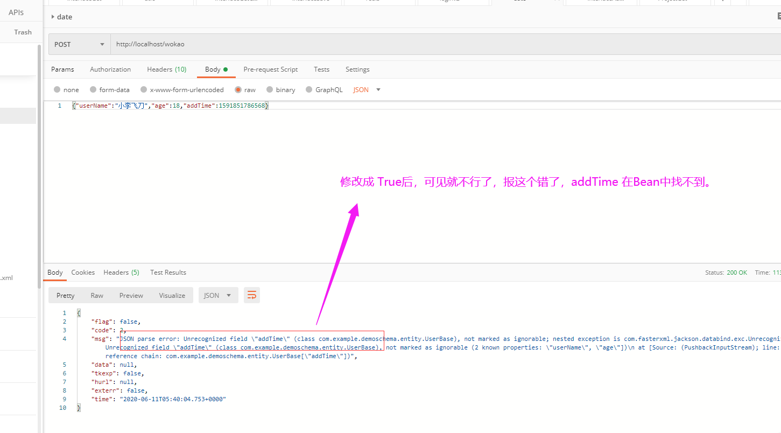This screenshot has width=781, height=433.
Task: Open the POST request method dropdown
Action: (x=79, y=44)
